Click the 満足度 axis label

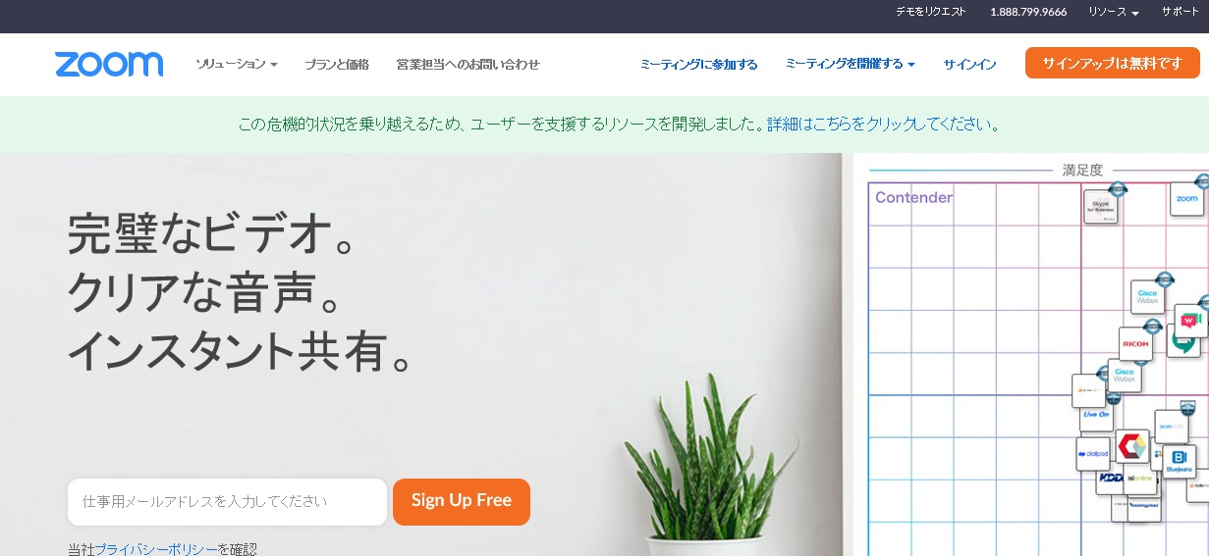tap(1082, 170)
